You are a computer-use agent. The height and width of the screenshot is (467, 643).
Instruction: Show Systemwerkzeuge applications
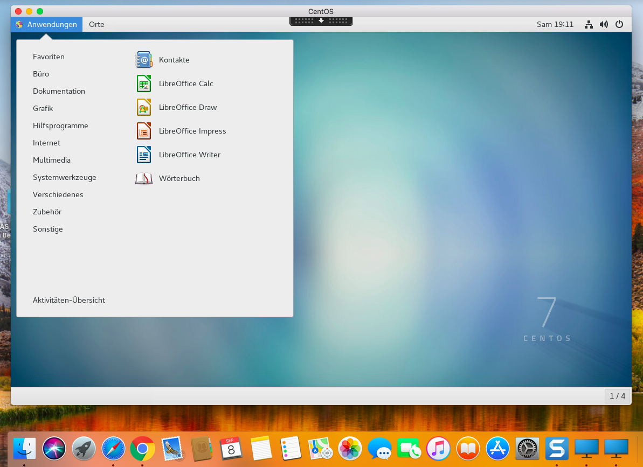pos(65,177)
